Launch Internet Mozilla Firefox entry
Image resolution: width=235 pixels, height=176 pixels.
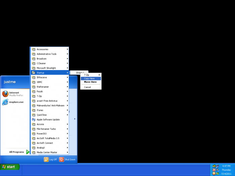tap(15, 94)
